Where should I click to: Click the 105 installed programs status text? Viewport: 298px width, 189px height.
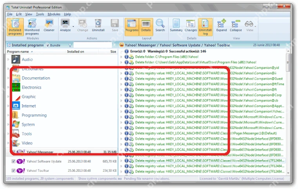40,178
